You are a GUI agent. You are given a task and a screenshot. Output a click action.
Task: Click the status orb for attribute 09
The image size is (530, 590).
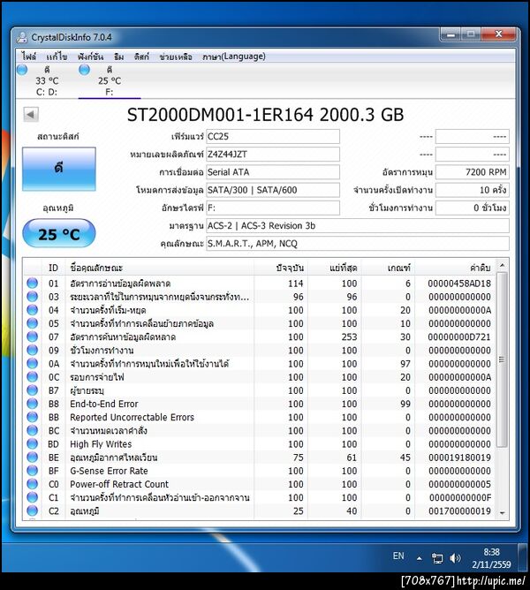pos(33,350)
